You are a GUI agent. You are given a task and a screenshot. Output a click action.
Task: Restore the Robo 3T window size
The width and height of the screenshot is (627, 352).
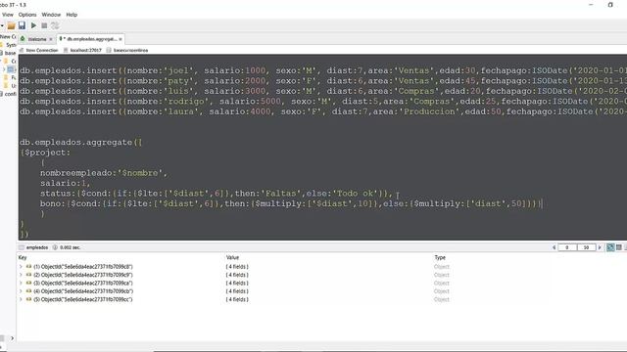coord(610,5)
